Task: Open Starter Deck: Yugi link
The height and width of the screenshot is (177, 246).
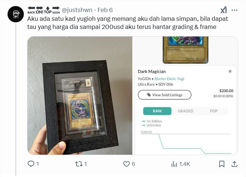Action: tap(169, 79)
